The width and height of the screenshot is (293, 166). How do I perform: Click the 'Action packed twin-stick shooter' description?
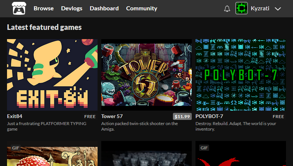tap(139, 126)
